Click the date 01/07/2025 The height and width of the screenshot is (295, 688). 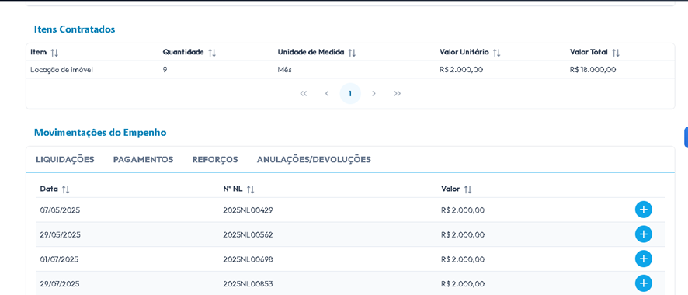pos(59,259)
